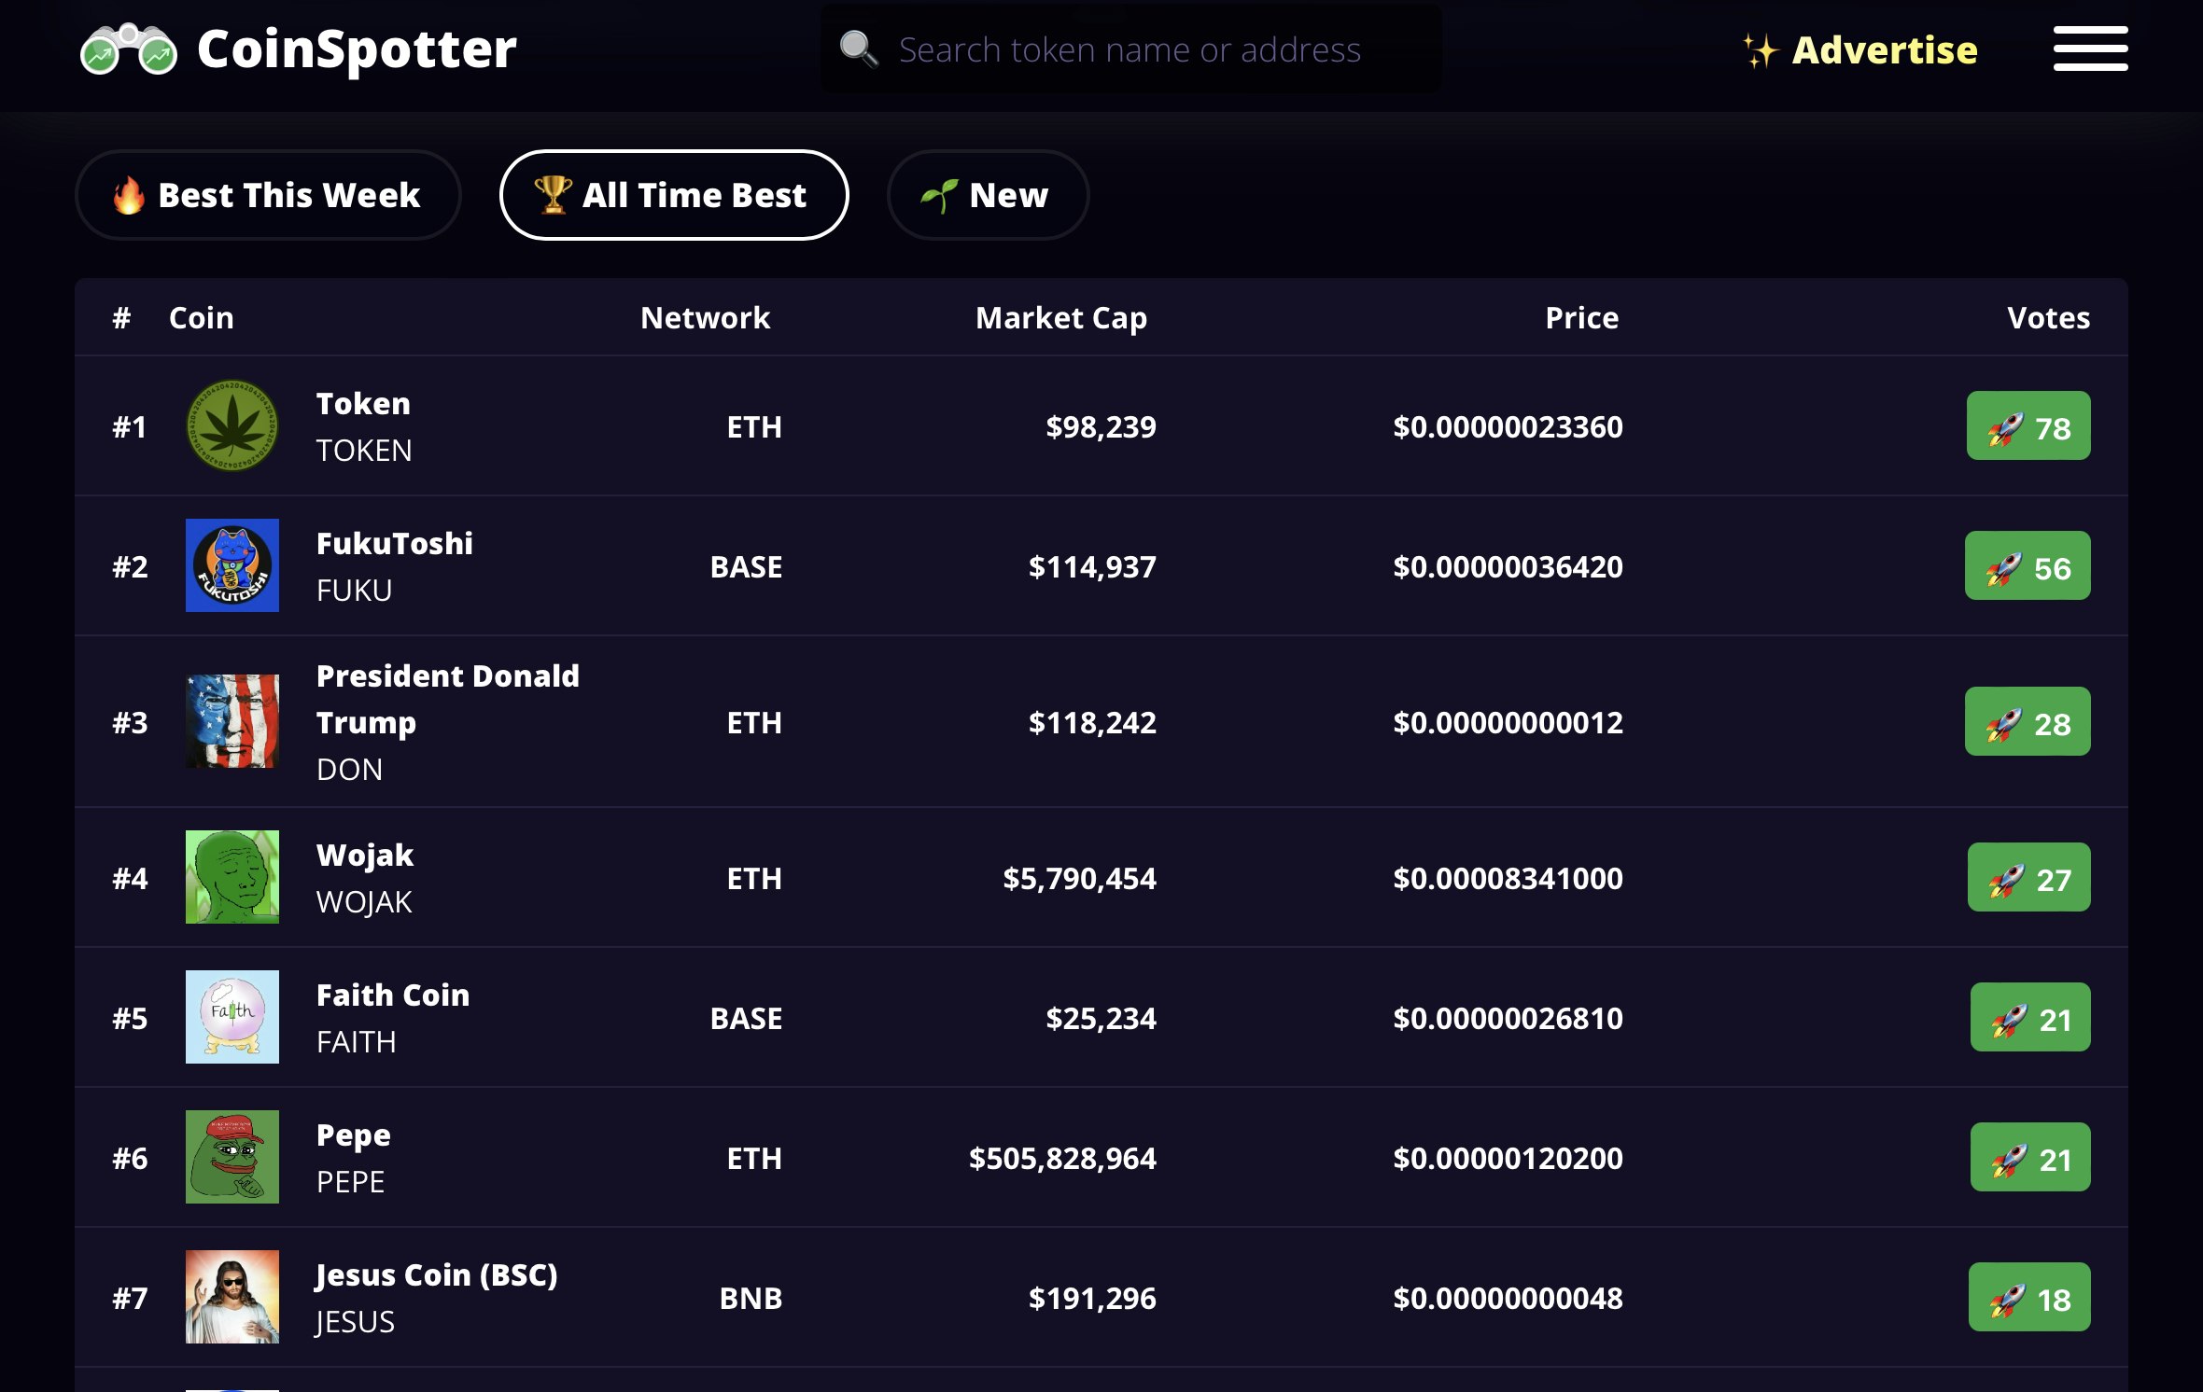Click the sparkle icon beside Advertise
Viewport: 2203px width, 1392px height.
coord(1761,50)
